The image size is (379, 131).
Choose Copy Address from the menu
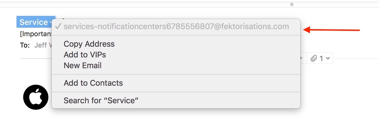89,44
